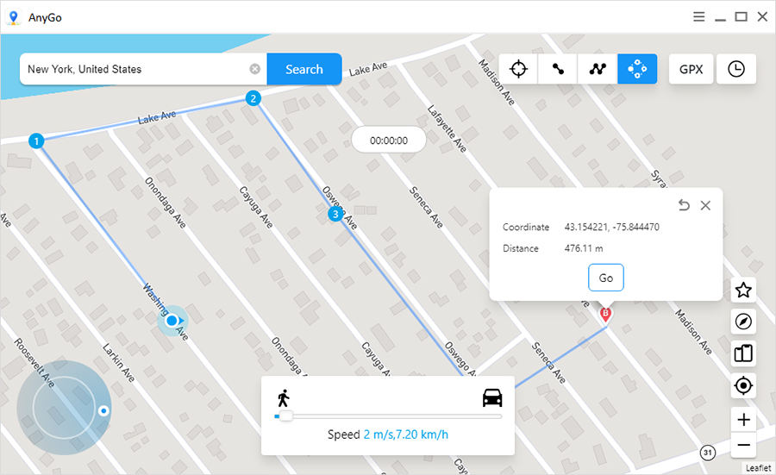
Task: Open favorites star icon
Action: (x=742, y=291)
